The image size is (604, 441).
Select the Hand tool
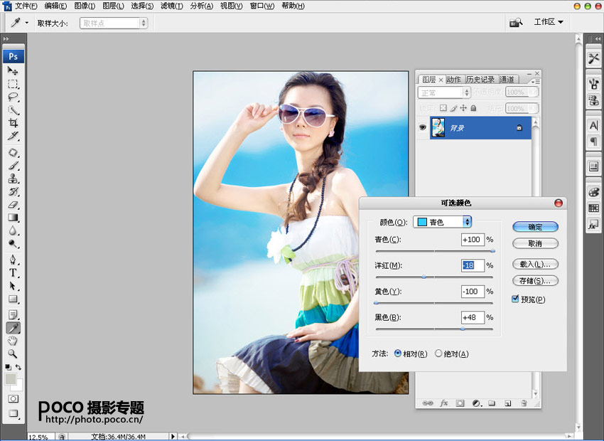tap(13, 341)
